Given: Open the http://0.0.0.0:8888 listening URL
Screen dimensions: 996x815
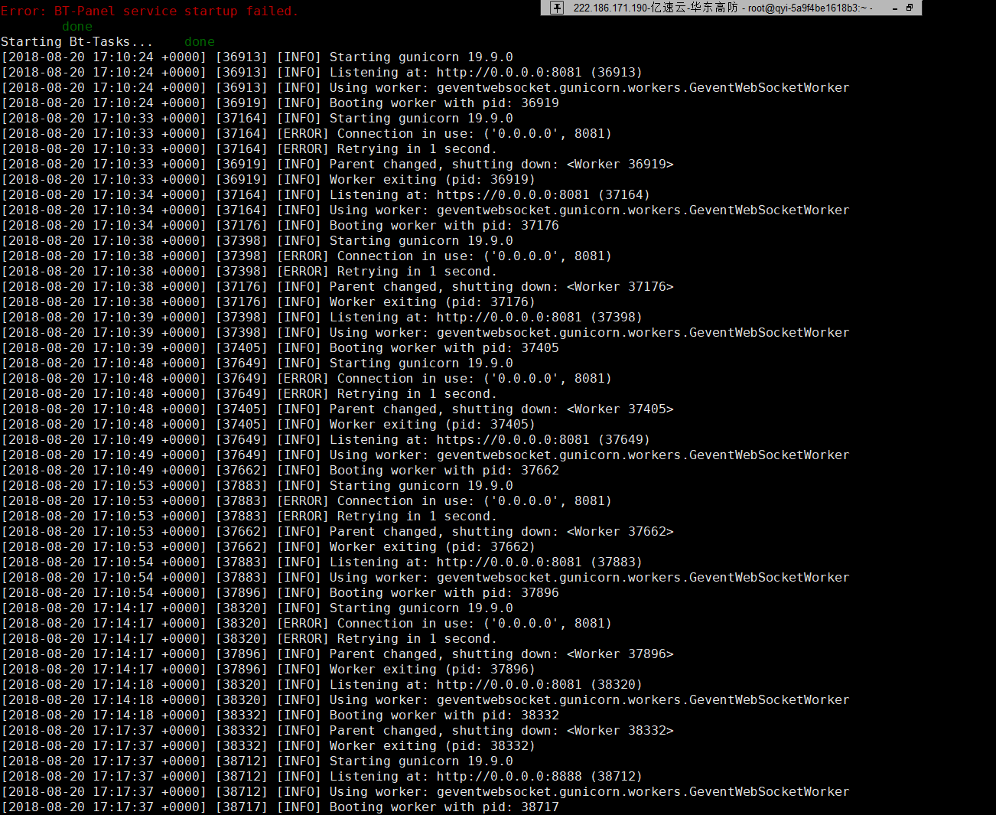Looking at the screenshot, I should click(x=509, y=776).
